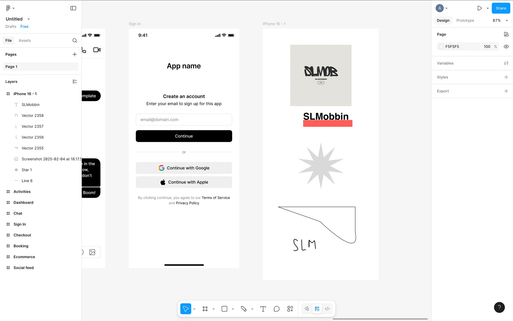Open the Actions and components tool
The image size is (513, 321).
pyautogui.click(x=290, y=309)
